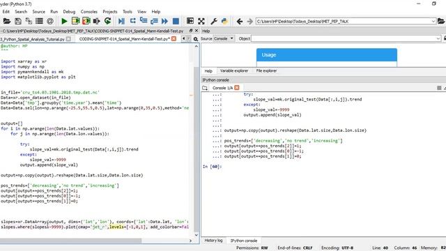Image resolution: width=446 pixels, height=251 pixels.
Task: Open the Projects menu
Action: click(x=110, y=12)
